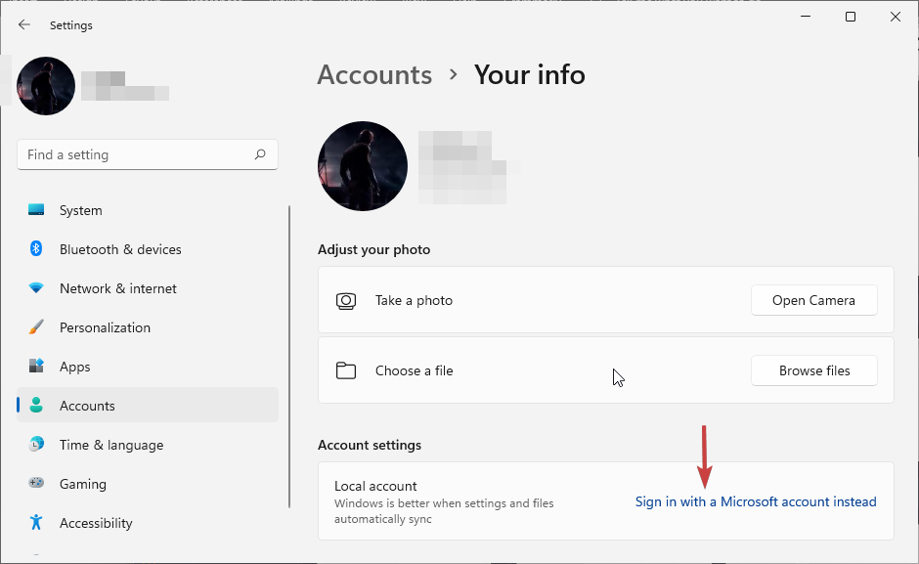Click the Open Camera button
This screenshot has width=919, height=564.
click(x=814, y=300)
